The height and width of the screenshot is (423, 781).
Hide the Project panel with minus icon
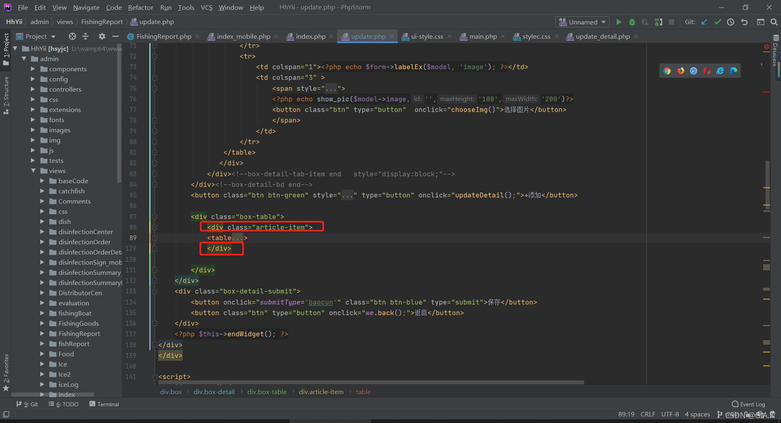coord(116,36)
